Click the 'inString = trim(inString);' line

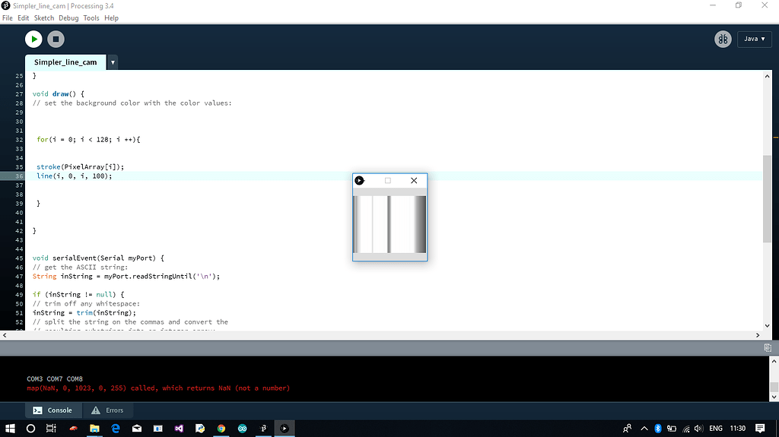84,313
